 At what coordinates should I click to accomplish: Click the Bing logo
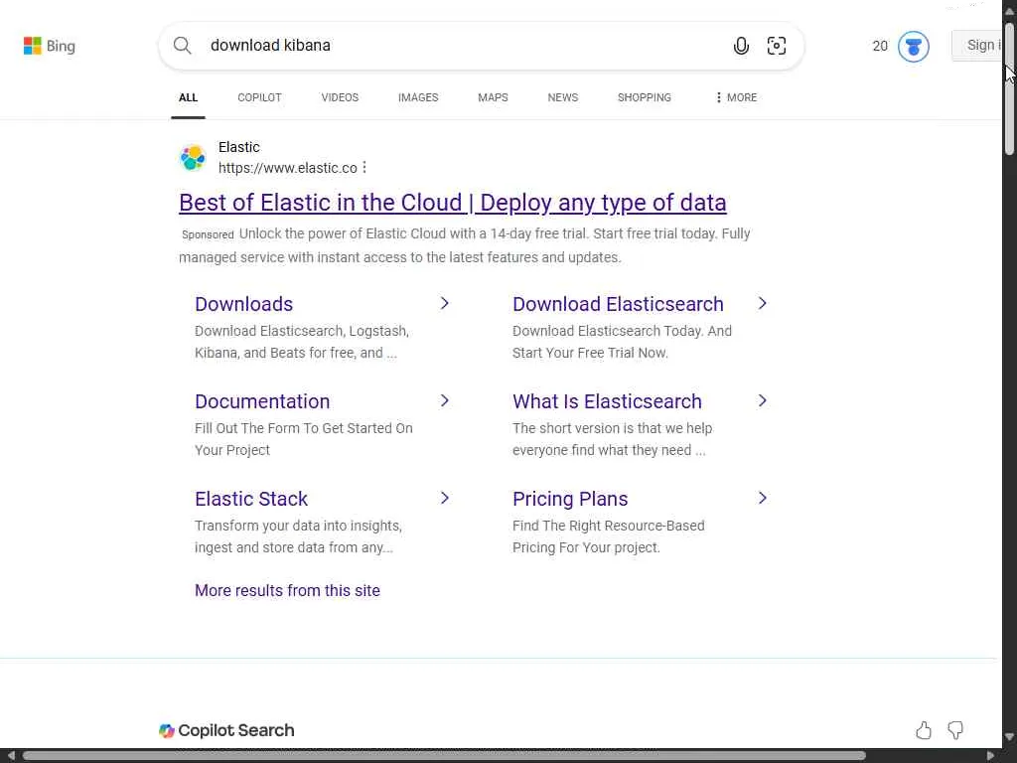tap(49, 46)
